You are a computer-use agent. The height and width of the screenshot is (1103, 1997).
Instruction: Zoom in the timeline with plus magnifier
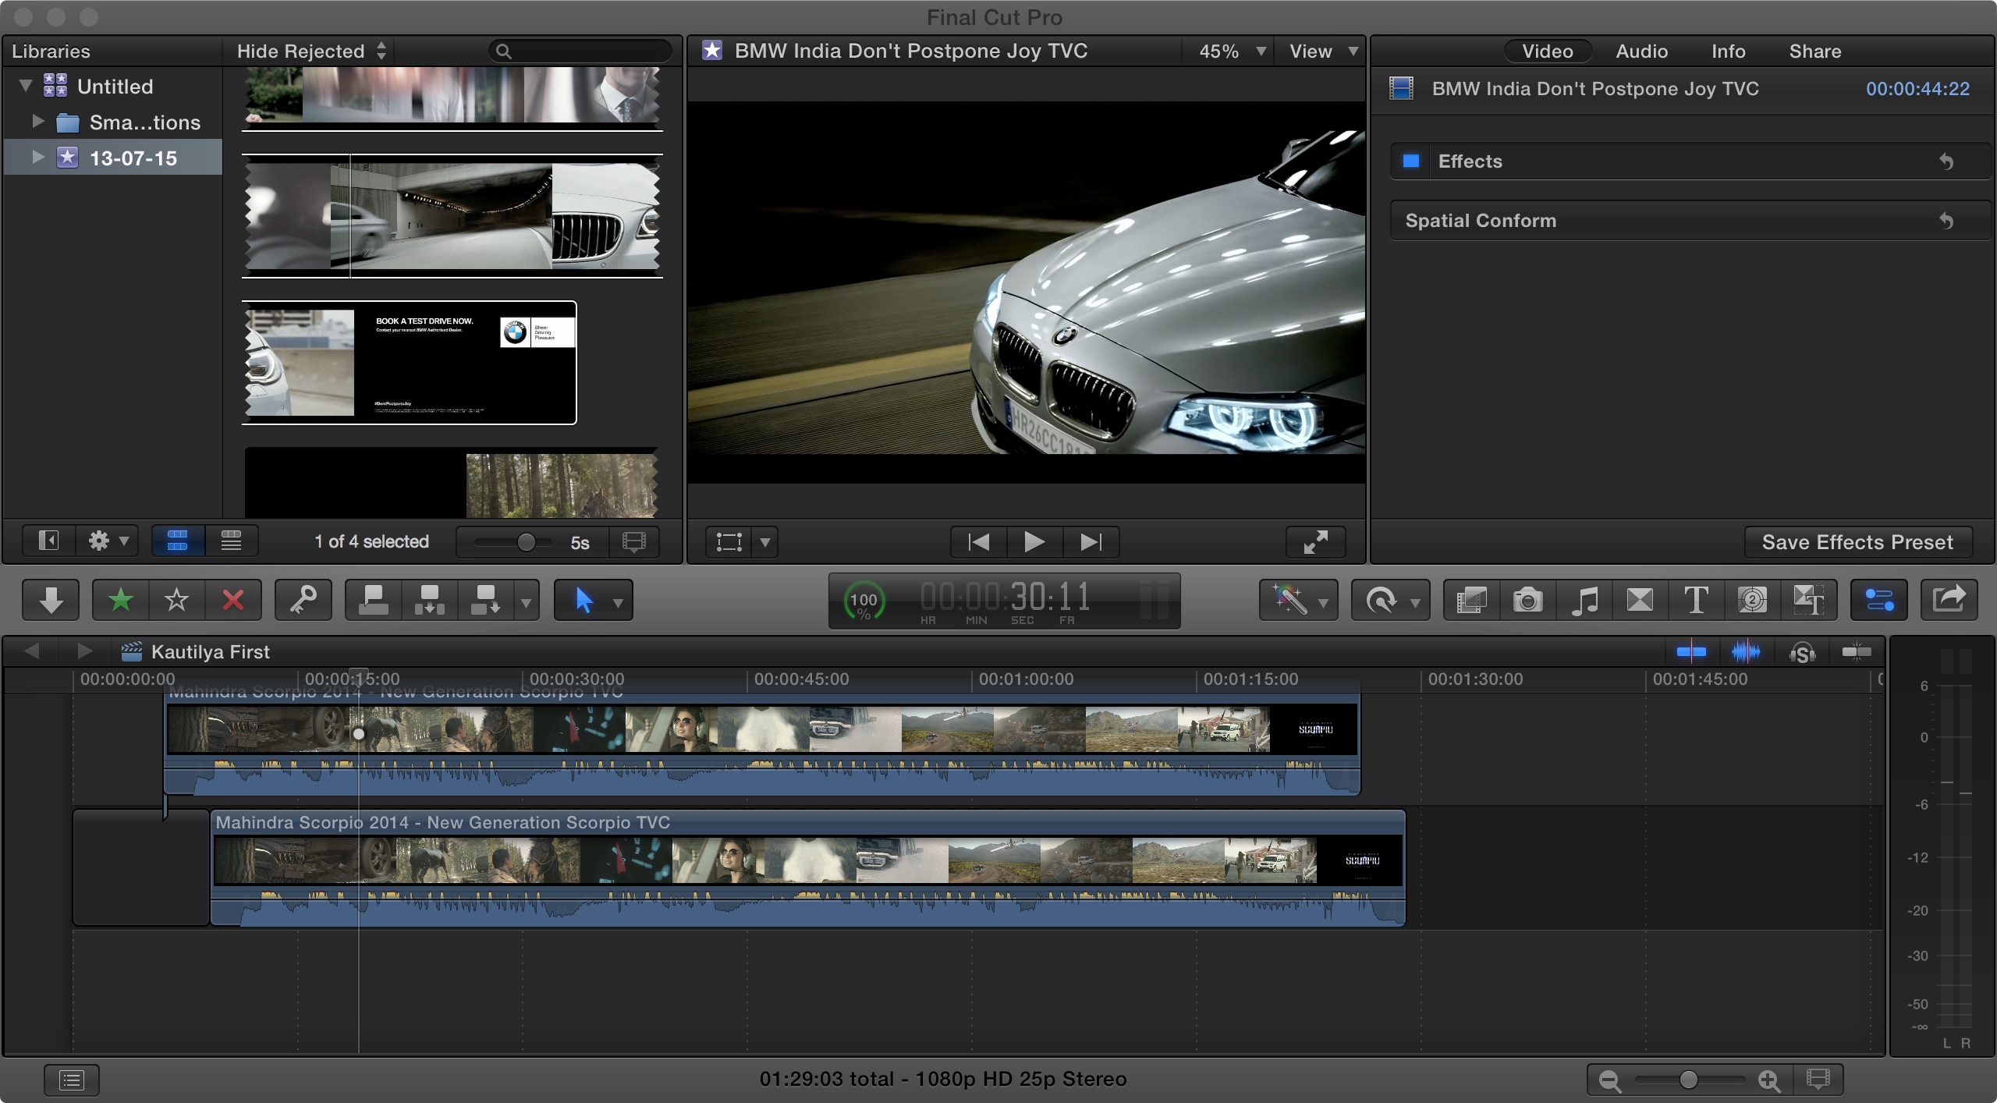[x=1769, y=1080]
